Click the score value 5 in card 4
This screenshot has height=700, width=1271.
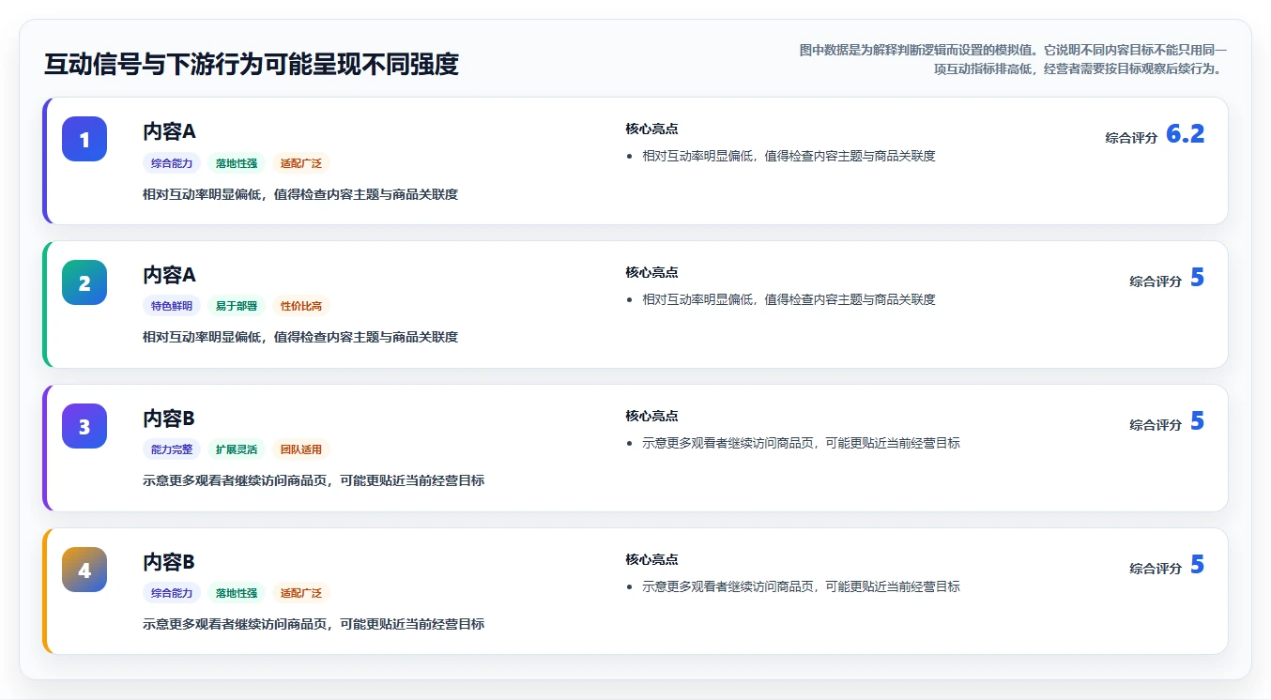click(1197, 565)
